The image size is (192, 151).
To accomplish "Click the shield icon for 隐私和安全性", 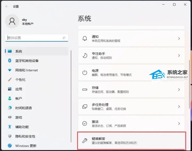I will (x=10, y=136).
